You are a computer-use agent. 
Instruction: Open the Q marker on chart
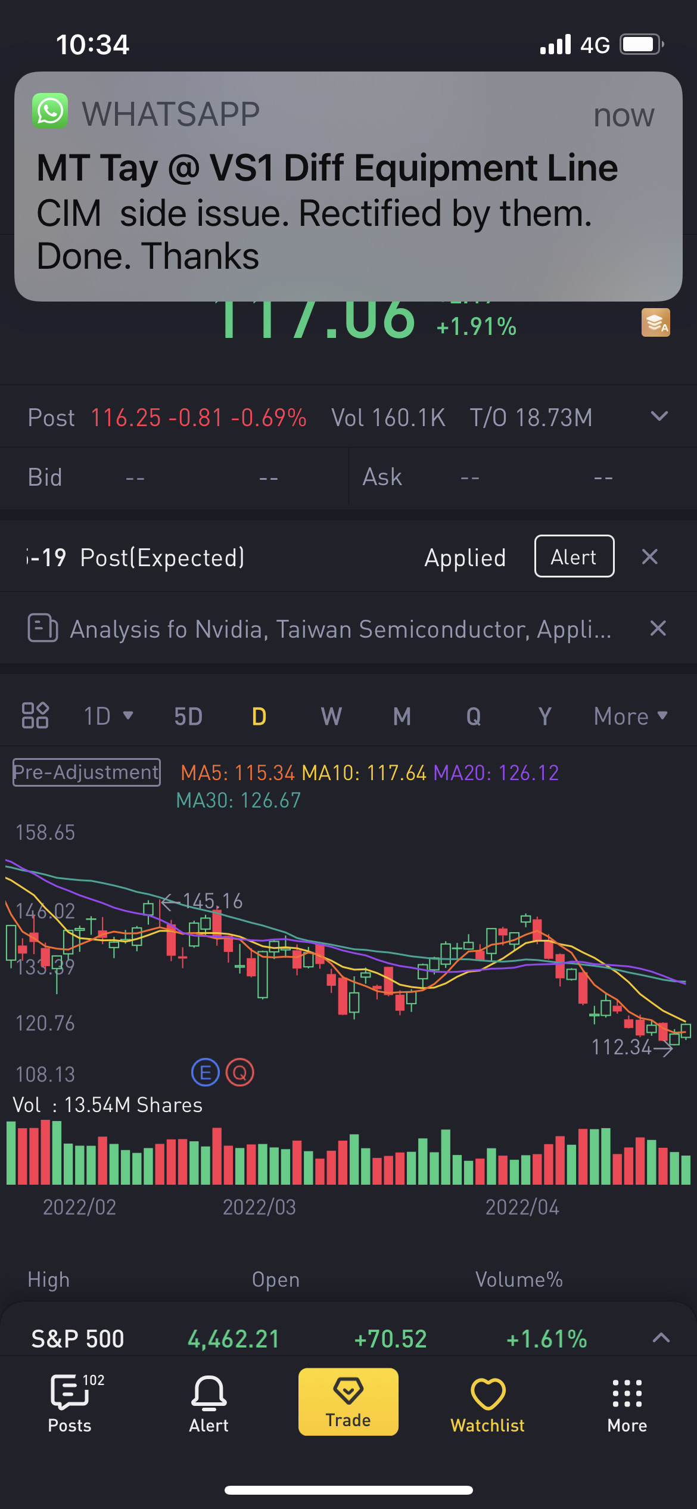point(240,1073)
